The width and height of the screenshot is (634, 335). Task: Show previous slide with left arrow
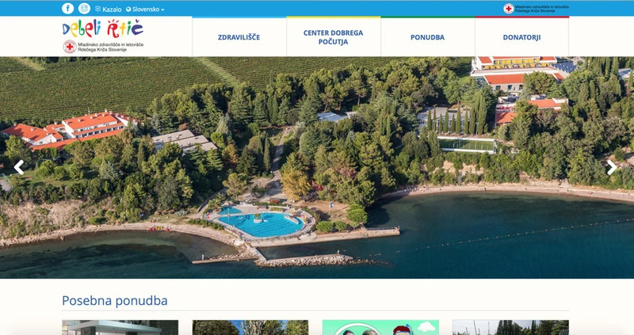(18, 167)
